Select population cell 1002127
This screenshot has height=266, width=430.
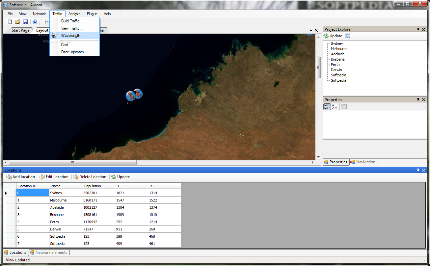pos(98,207)
